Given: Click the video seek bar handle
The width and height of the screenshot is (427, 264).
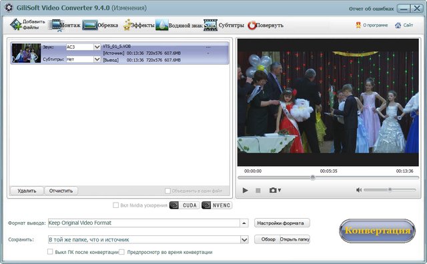Looking at the screenshot, I should click(313, 177).
